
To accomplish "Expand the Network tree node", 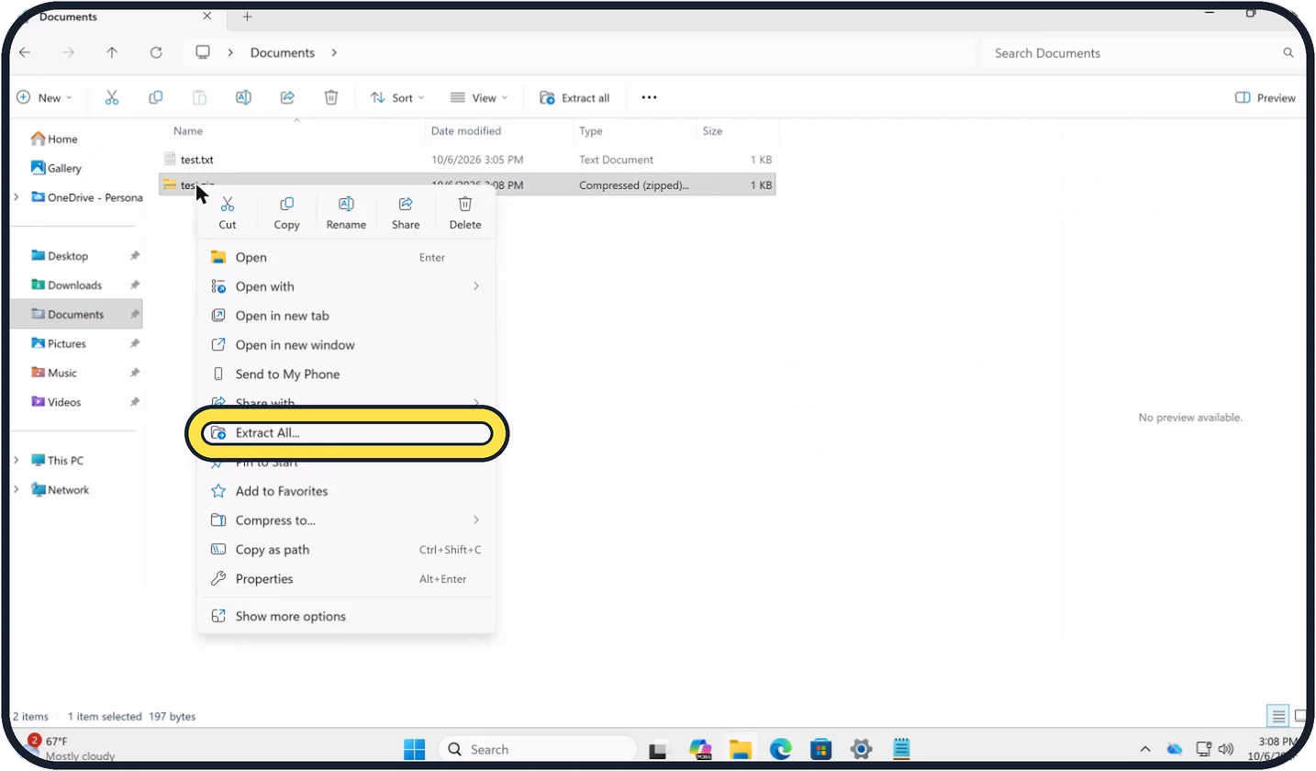I will [17, 490].
